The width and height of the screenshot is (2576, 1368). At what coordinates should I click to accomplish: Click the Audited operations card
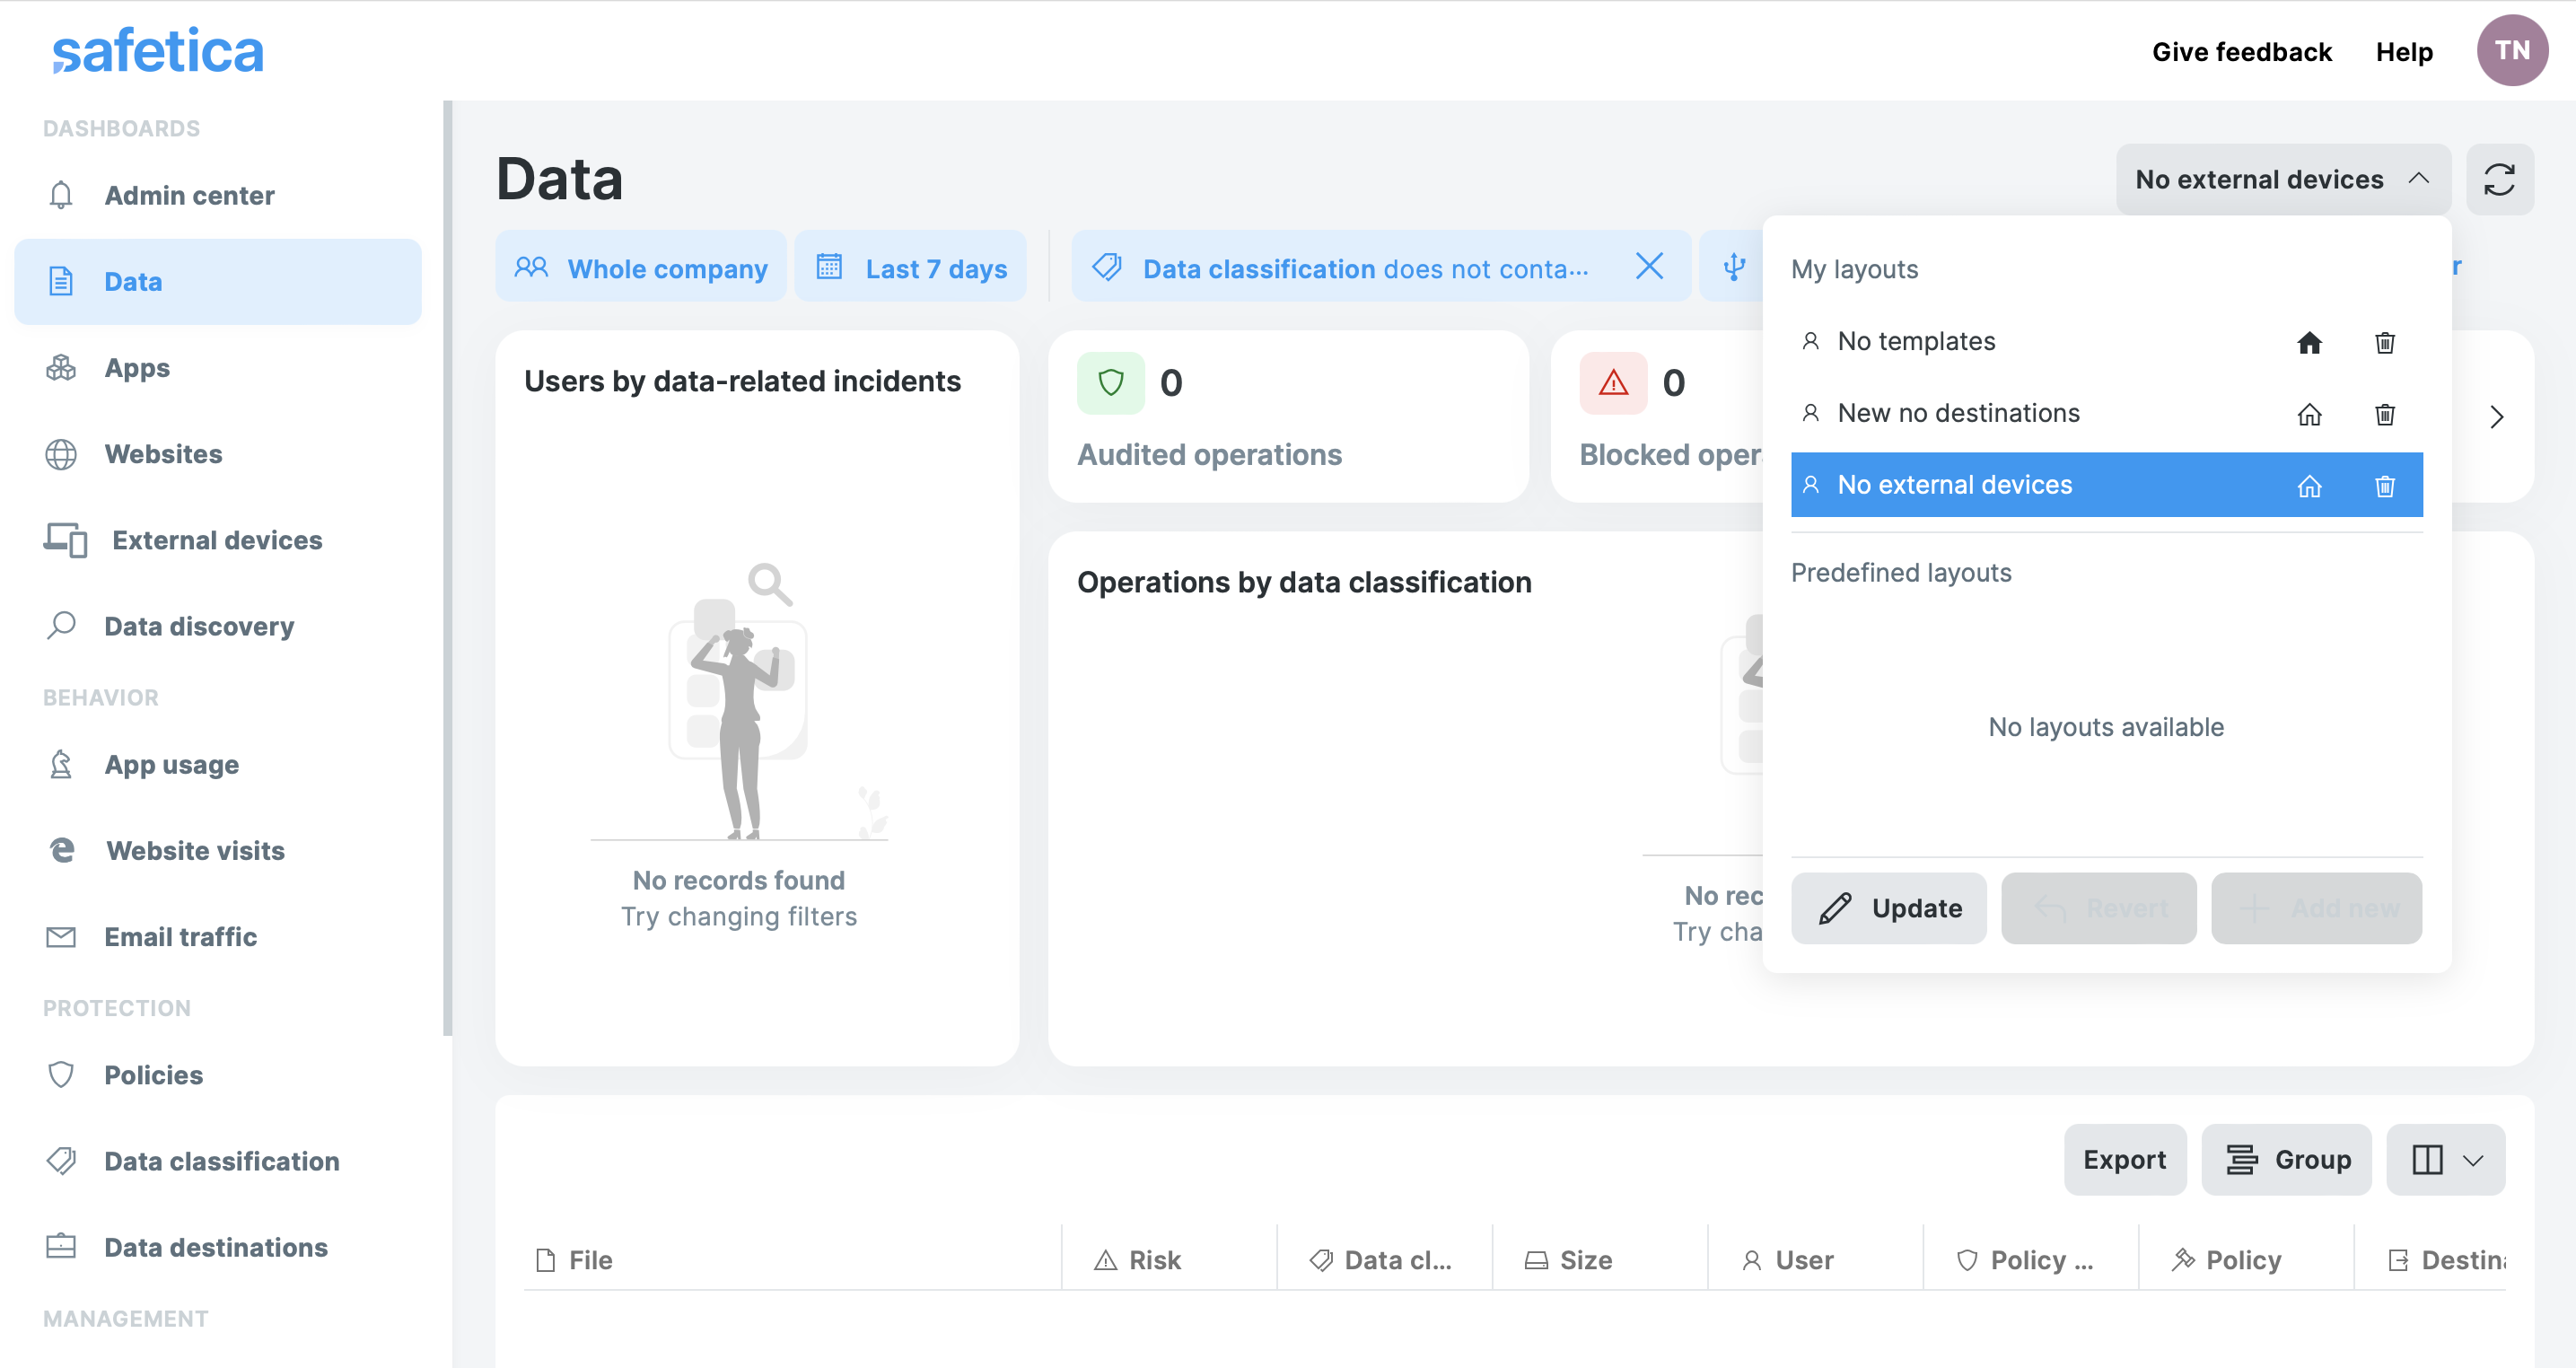coord(1288,416)
